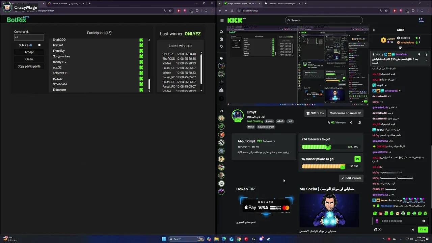The height and width of the screenshot is (243, 432).
Task: Click the Sub X2 info icon
Action: click(x=30, y=45)
